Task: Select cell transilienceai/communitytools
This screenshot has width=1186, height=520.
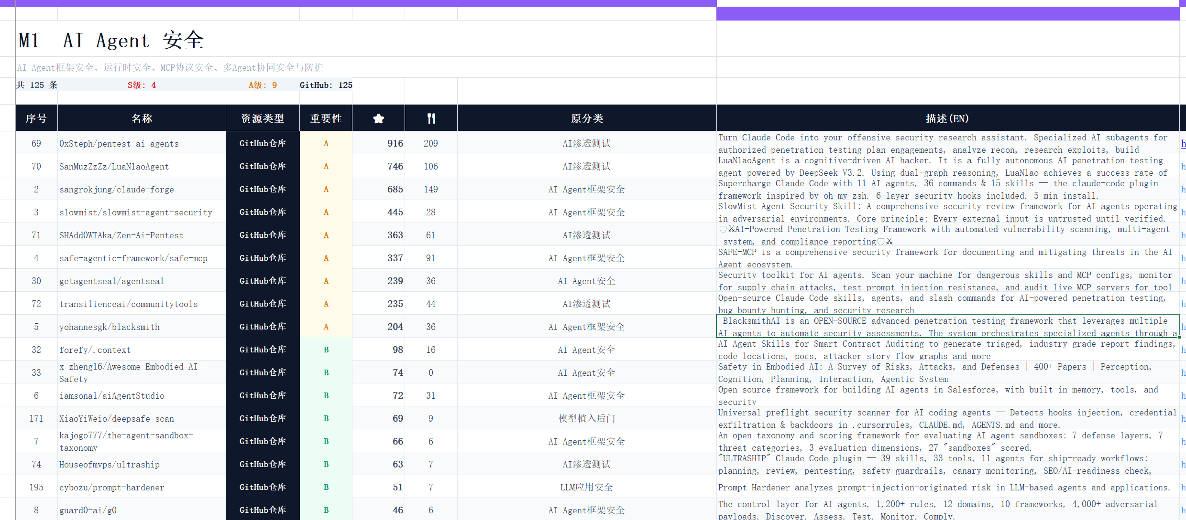Action: click(x=142, y=304)
